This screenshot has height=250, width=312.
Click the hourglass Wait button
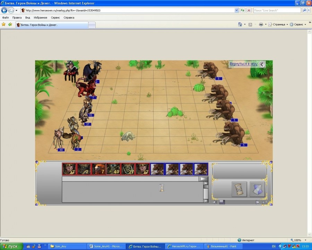pos(239,189)
